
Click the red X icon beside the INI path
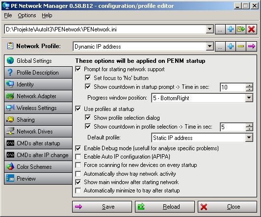[x=251, y=29]
